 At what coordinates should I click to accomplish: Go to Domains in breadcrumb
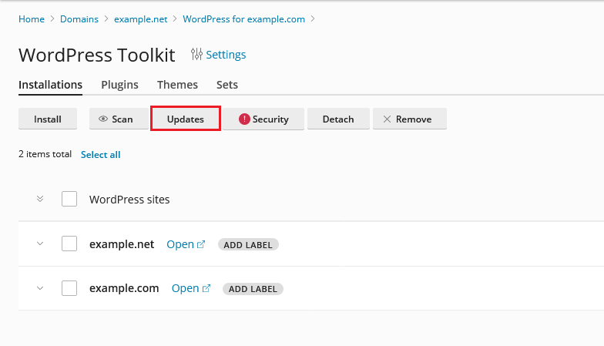click(79, 18)
